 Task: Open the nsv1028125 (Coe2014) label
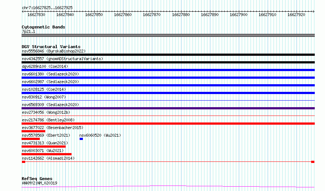(44, 89)
